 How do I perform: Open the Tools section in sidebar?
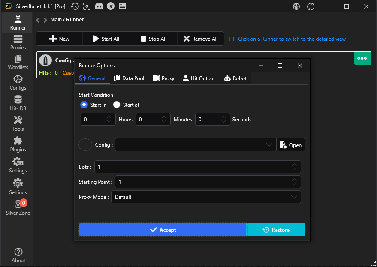[x=18, y=124]
